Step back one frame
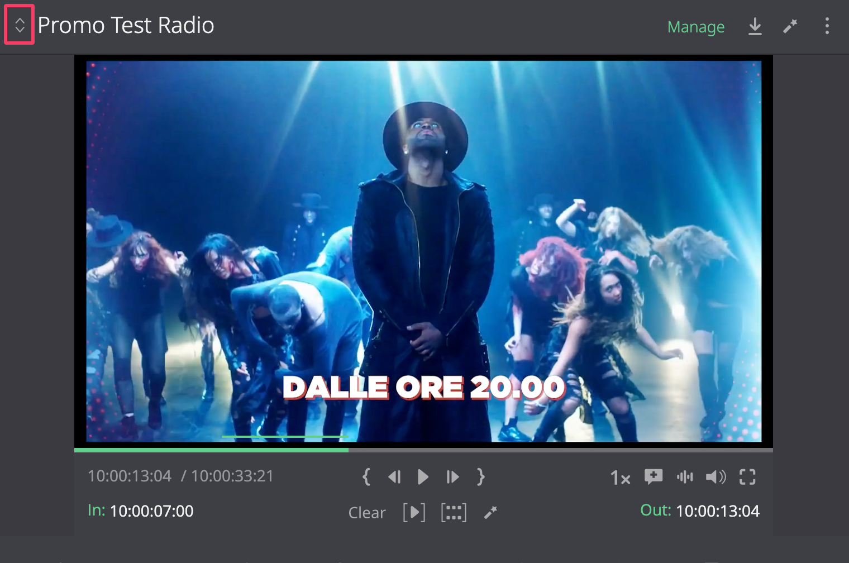This screenshot has height=563, width=849. (x=394, y=477)
